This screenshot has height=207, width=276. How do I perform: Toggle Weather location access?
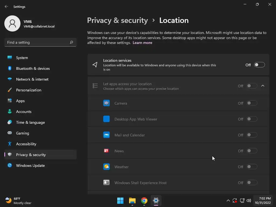click(x=252, y=167)
